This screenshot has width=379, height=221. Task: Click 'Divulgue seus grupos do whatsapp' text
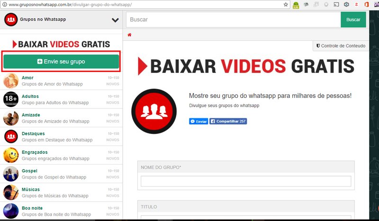tap(224, 106)
